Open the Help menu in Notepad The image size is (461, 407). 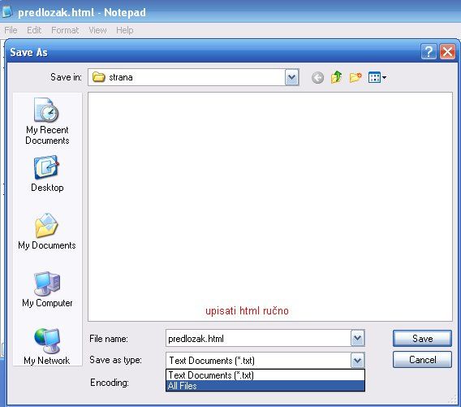click(125, 30)
